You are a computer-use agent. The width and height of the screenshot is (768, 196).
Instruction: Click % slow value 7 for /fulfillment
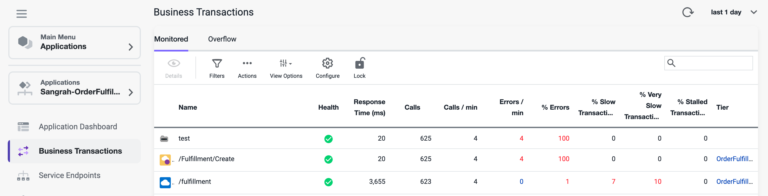(614, 181)
